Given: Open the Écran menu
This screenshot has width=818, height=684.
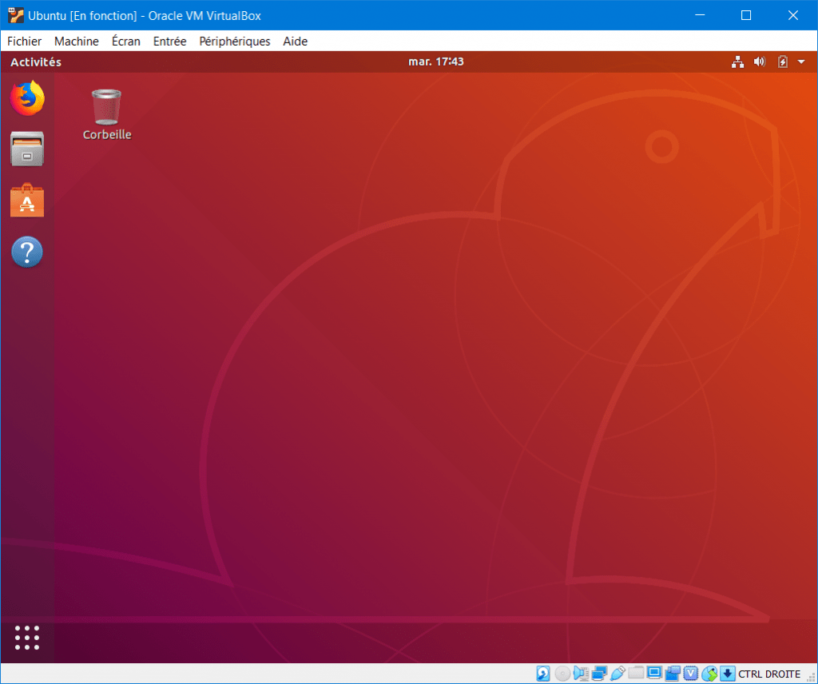Looking at the screenshot, I should click(125, 42).
